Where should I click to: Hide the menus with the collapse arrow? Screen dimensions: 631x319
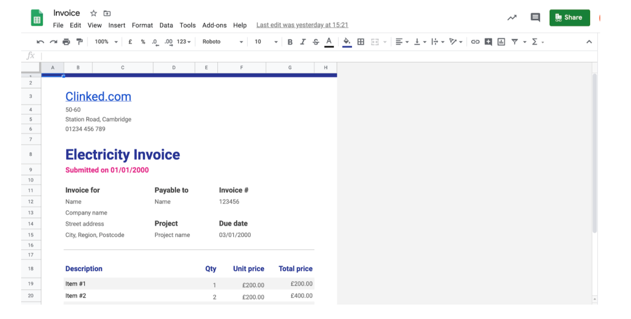pos(589,42)
